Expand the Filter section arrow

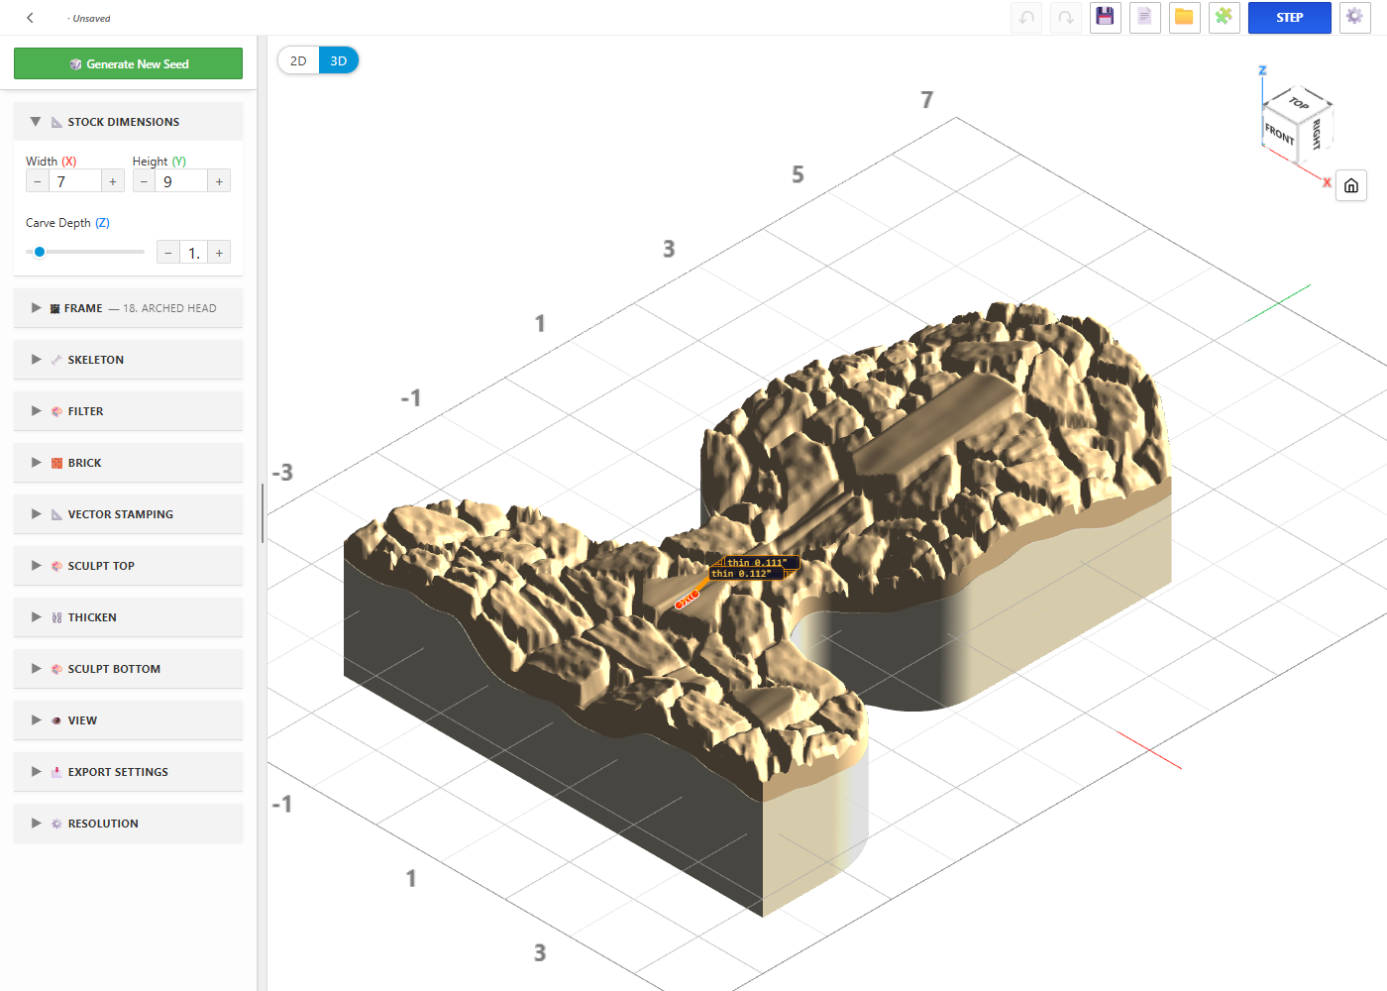point(36,411)
